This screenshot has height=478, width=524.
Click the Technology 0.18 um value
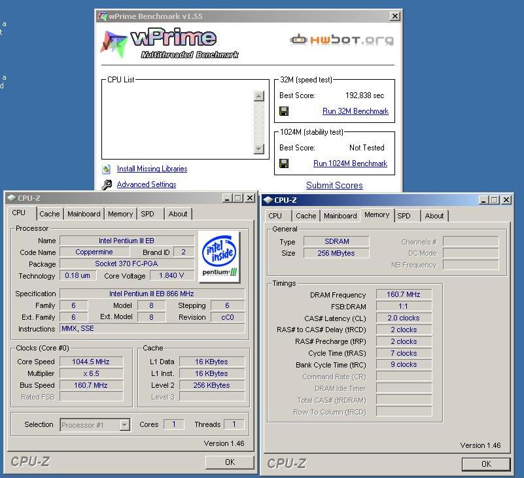(78, 275)
